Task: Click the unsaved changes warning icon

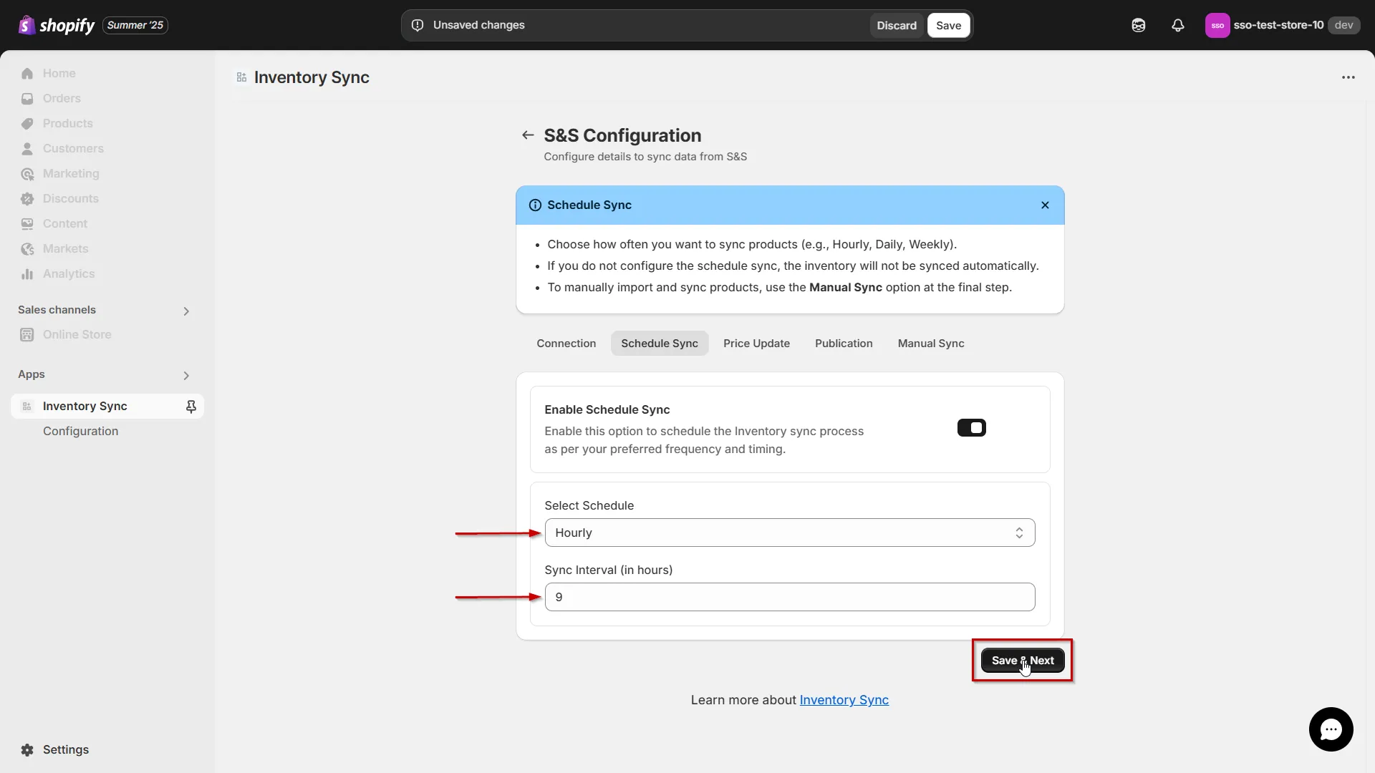Action: click(418, 25)
